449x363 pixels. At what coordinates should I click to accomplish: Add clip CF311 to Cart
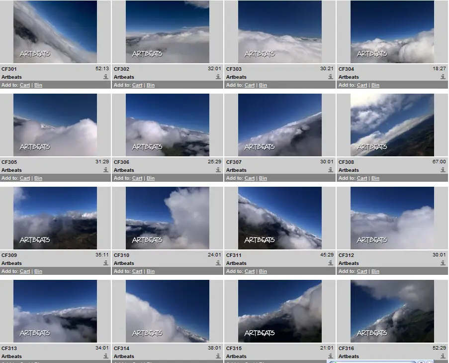[x=250, y=271]
